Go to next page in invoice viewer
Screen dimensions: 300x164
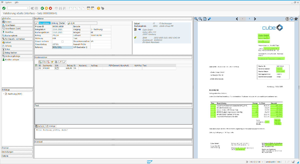click(x=255, y=19)
